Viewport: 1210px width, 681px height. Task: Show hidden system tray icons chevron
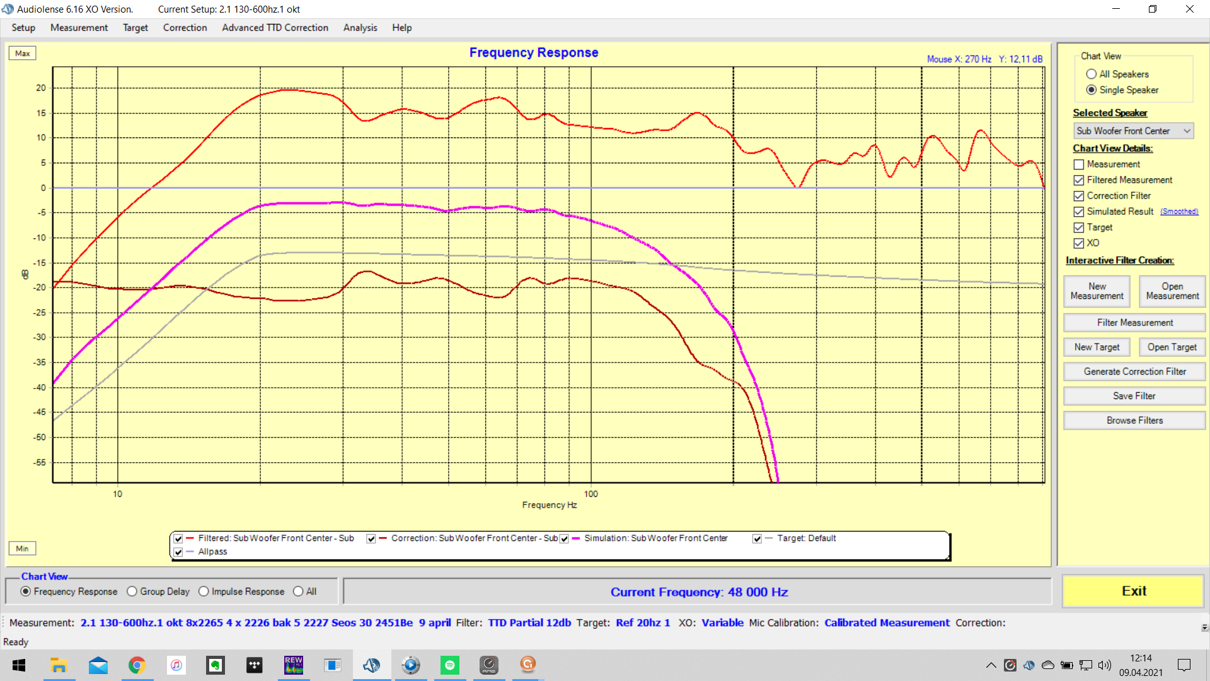[x=991, y=665]
